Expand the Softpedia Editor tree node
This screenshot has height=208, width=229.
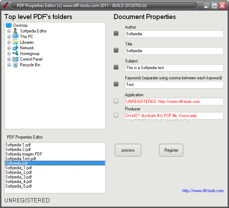9,31
